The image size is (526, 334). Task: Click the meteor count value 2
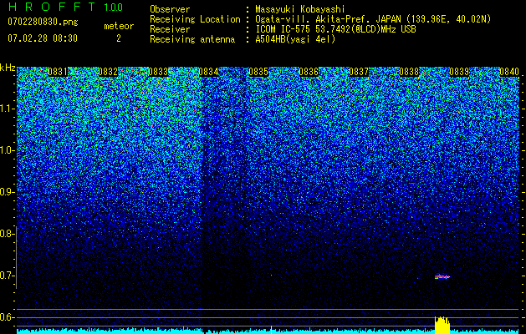[119, 38]
